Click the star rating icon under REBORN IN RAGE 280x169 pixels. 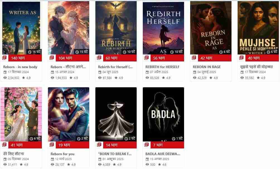click(x=211, y=78)
